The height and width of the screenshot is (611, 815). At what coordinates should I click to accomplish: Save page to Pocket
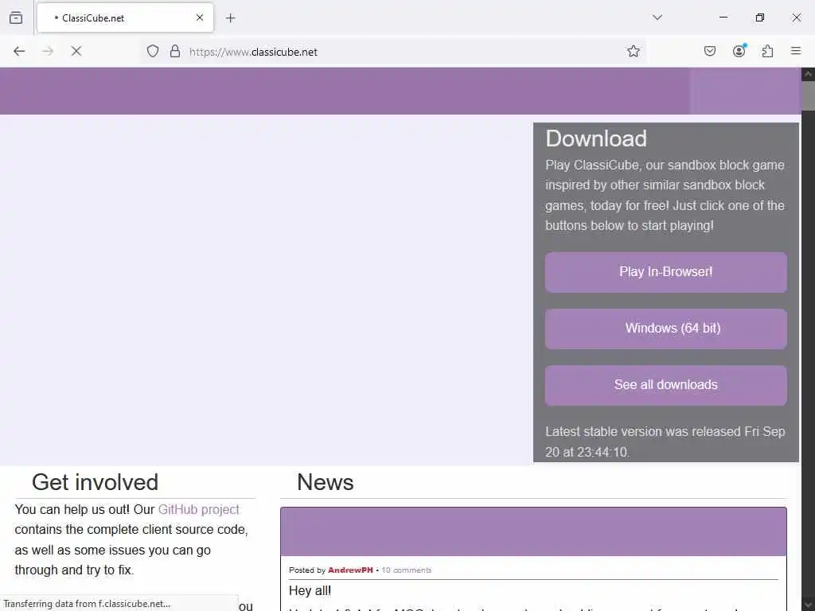click(710, 51)
